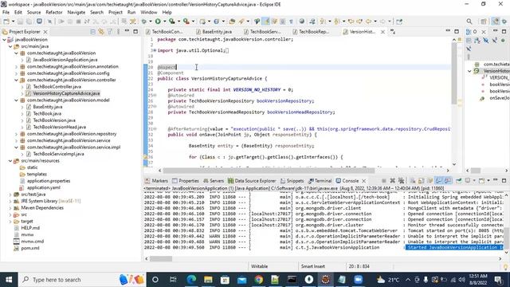Click the Open Perspective icon
510x287 pixels.
[484, 22]
